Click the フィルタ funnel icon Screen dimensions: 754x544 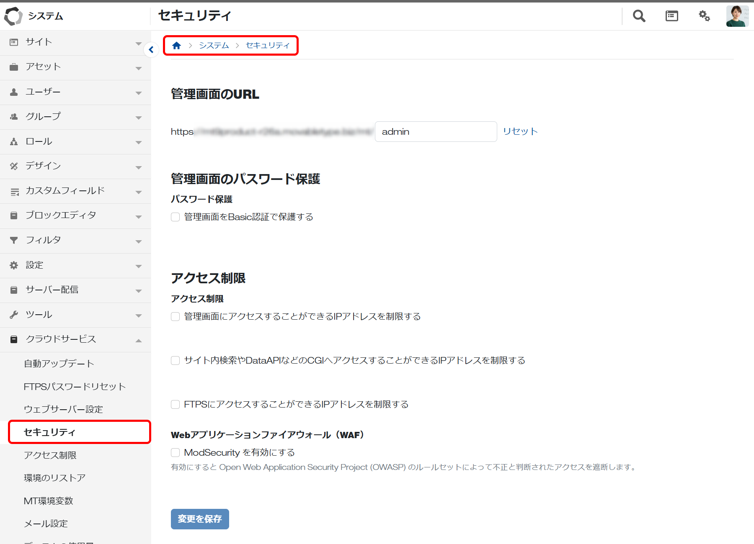14,240
